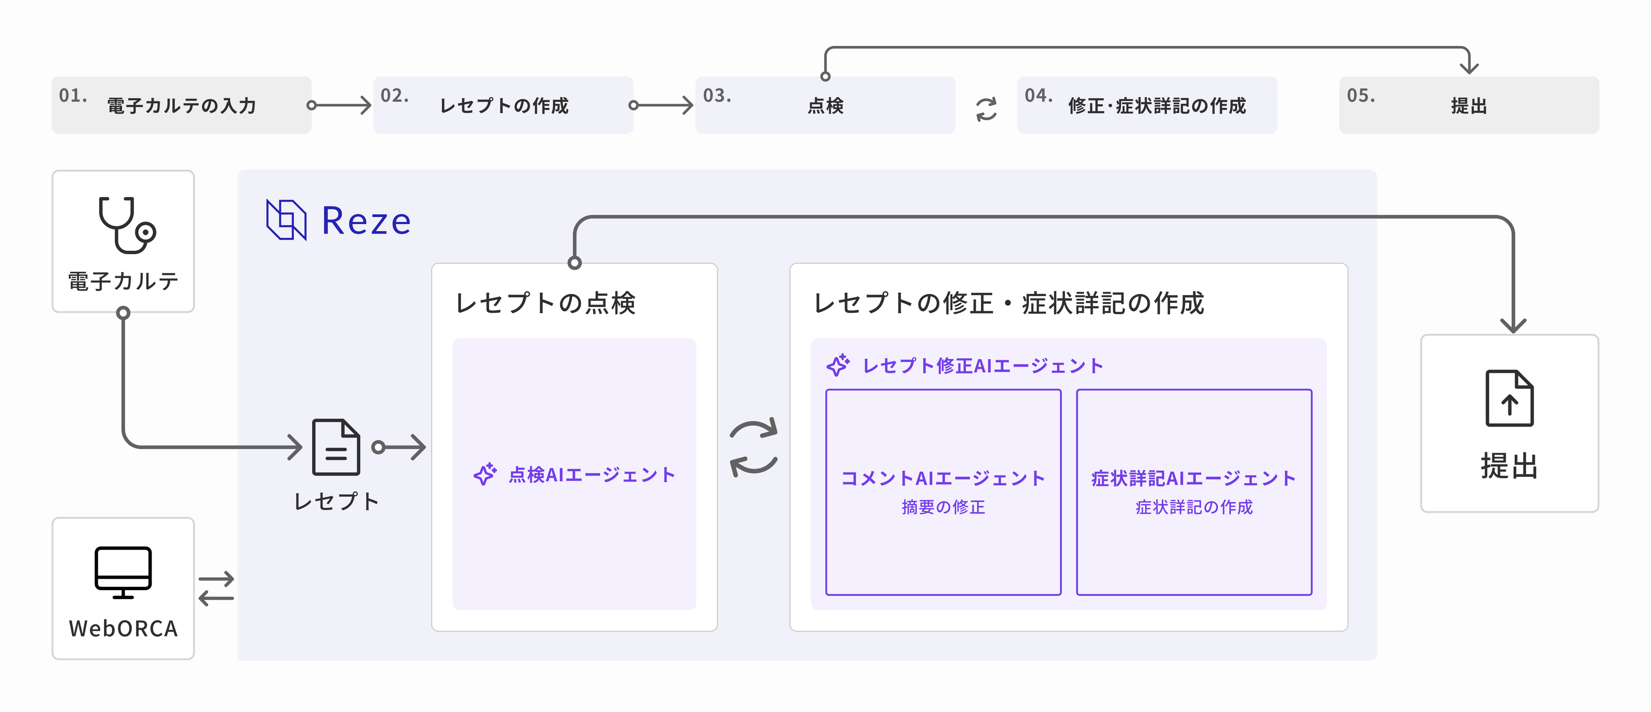Select step 02 レセプトの作成
Image resolution: width=1651 pixels, height=712 pixels.
point(503,105)
